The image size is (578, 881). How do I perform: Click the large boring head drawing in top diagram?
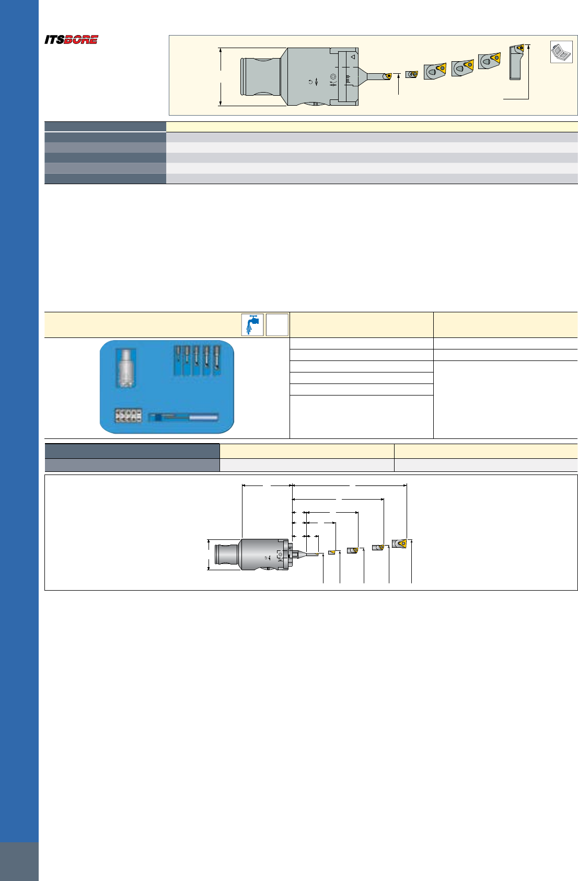click(x=300, y=76)
